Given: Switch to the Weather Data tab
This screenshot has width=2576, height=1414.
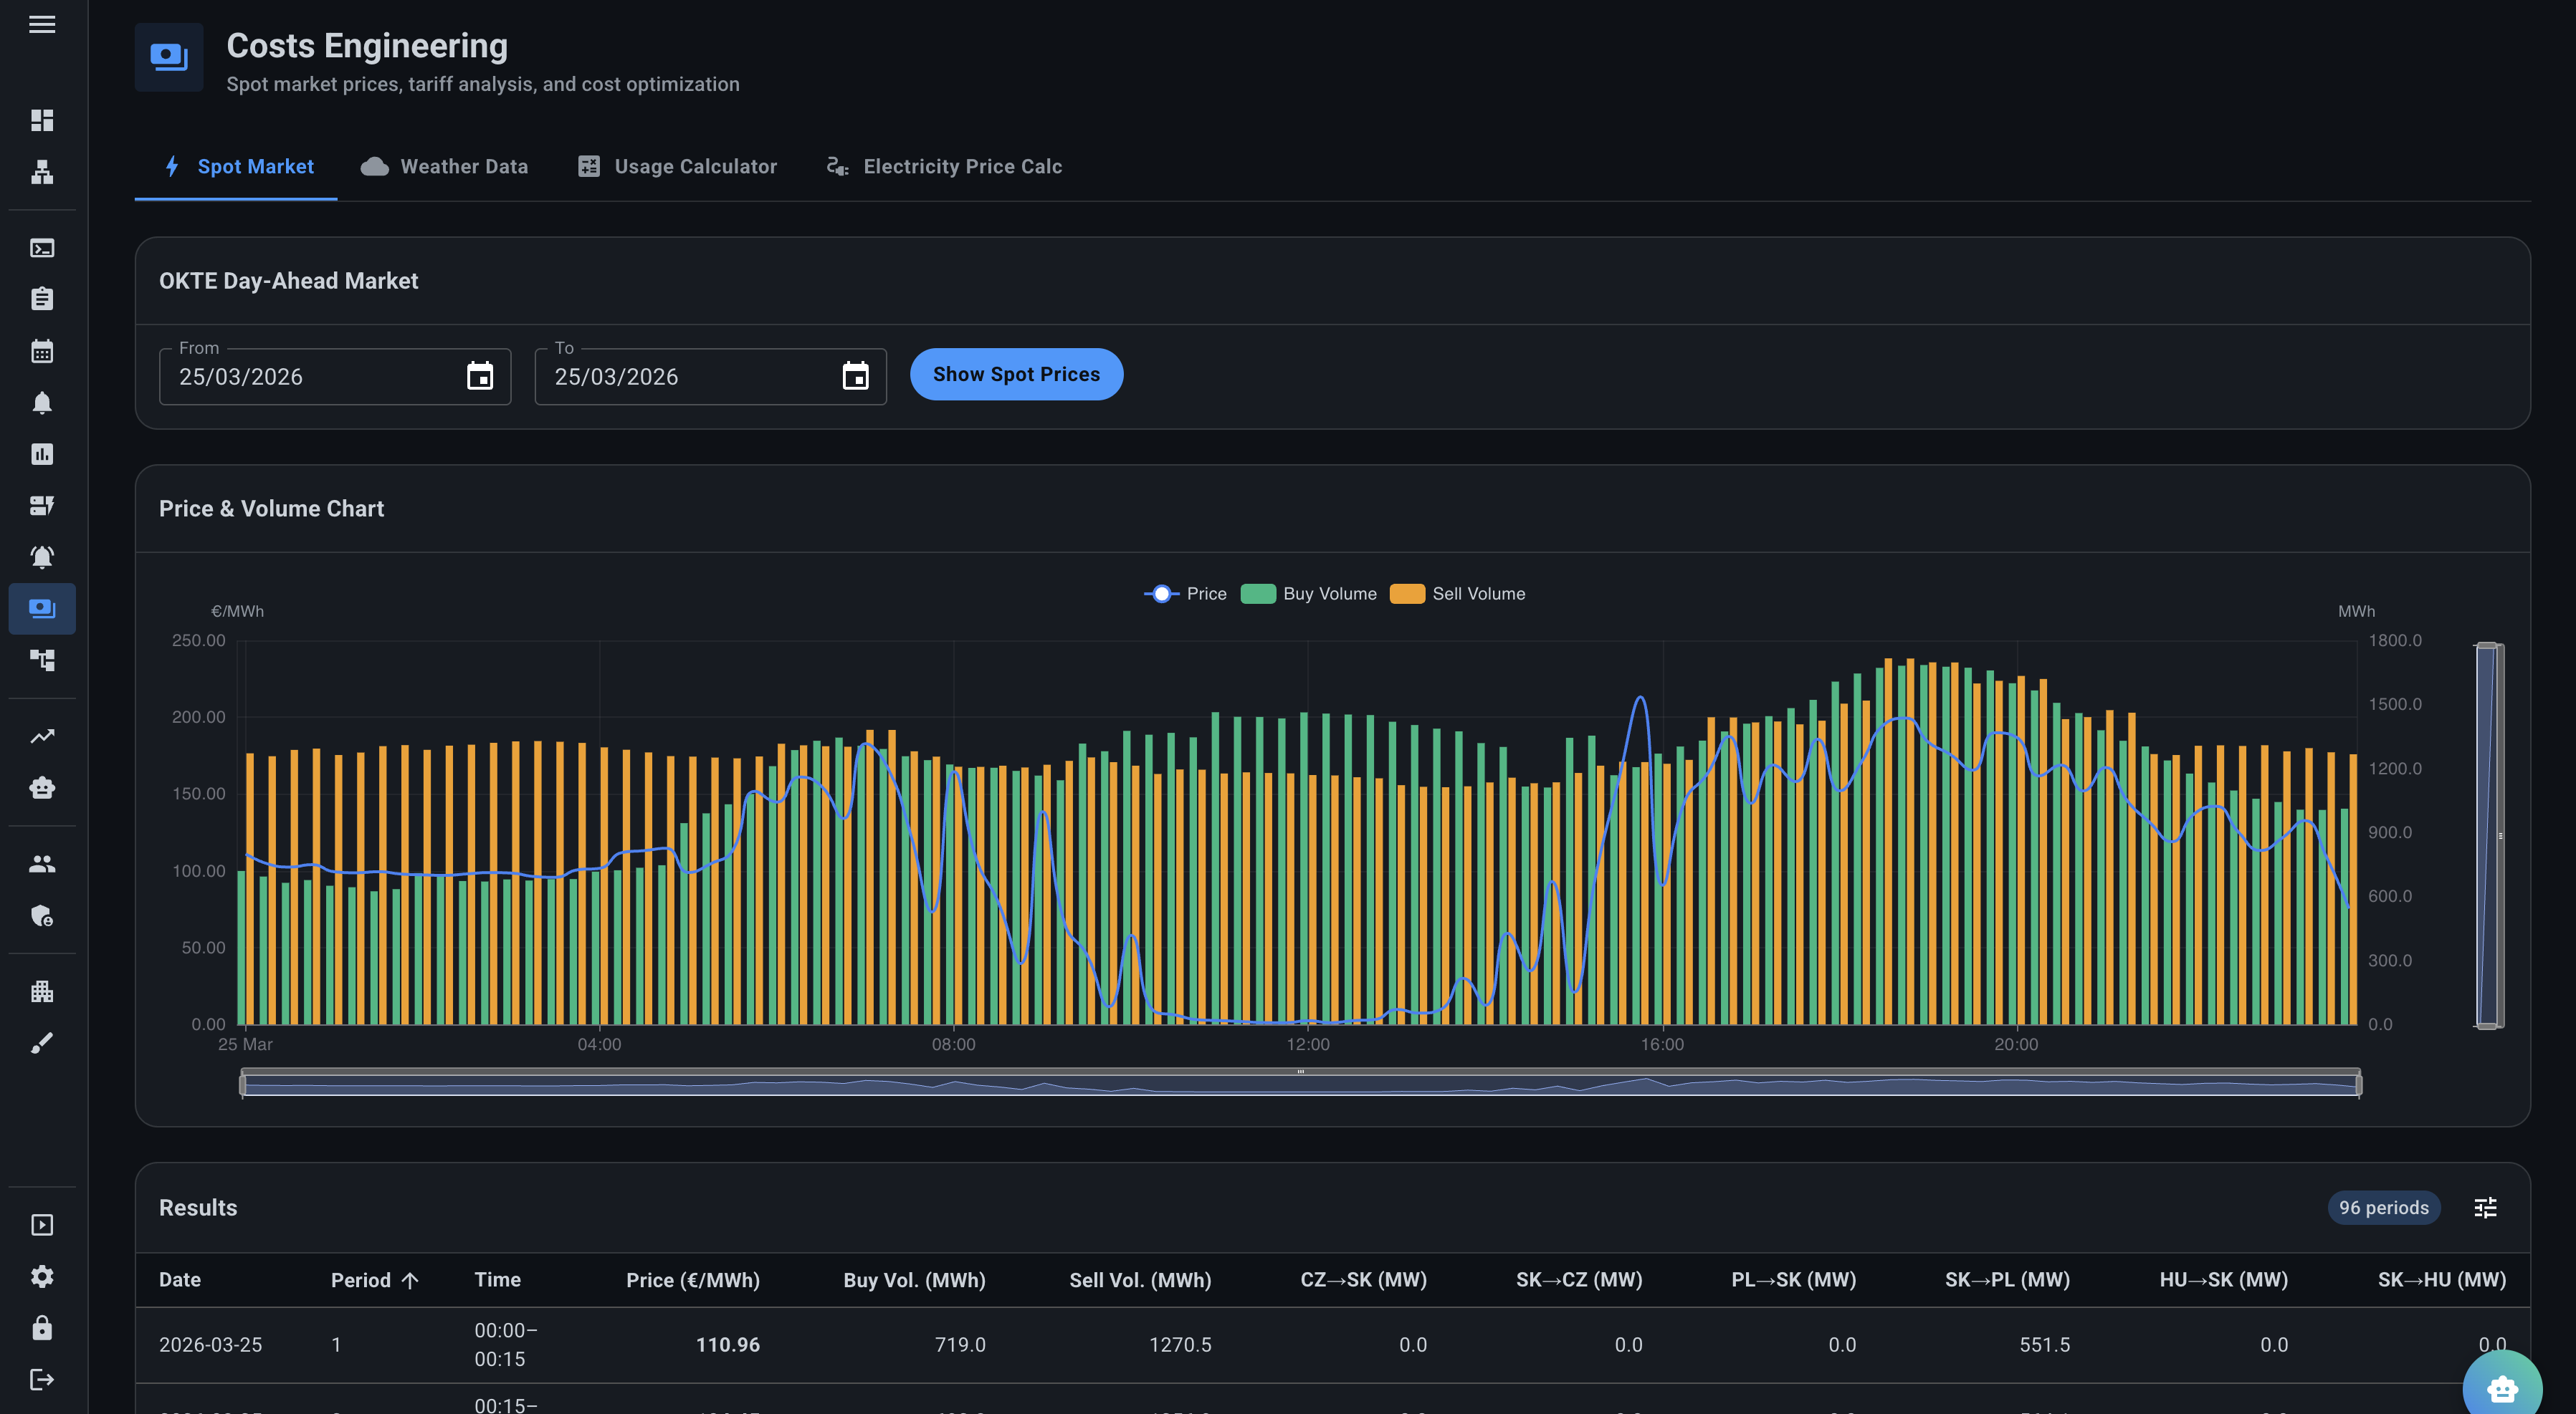Looking at the screenshot, I should coord(444,167).
